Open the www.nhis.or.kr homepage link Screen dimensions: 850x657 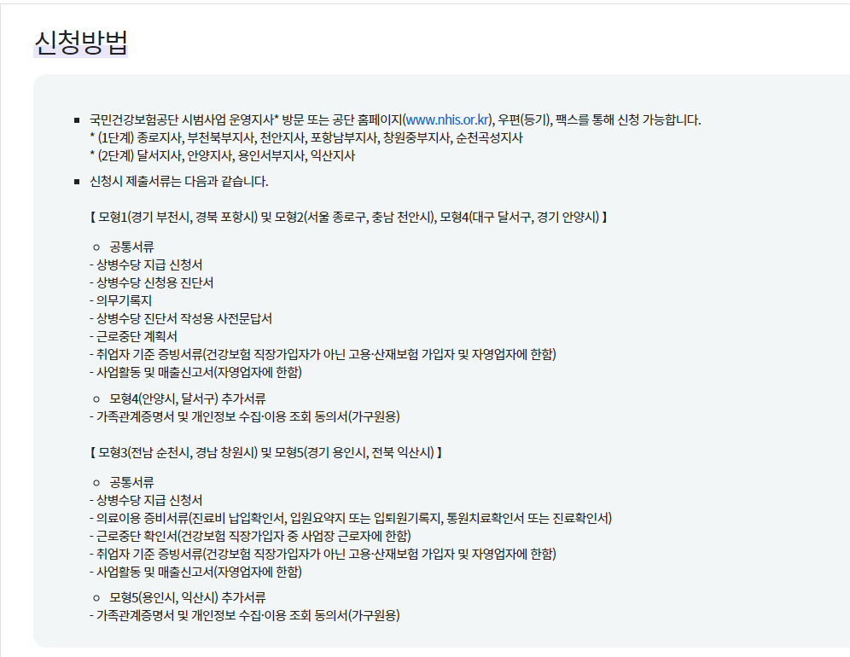pos(448,119)
